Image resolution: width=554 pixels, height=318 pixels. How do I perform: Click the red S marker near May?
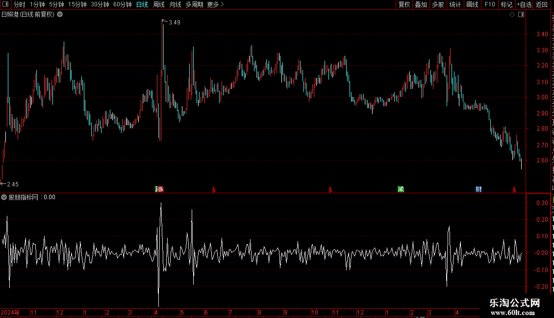(x=214, y=190)
